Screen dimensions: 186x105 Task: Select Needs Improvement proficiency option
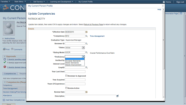tap(73, 65)
